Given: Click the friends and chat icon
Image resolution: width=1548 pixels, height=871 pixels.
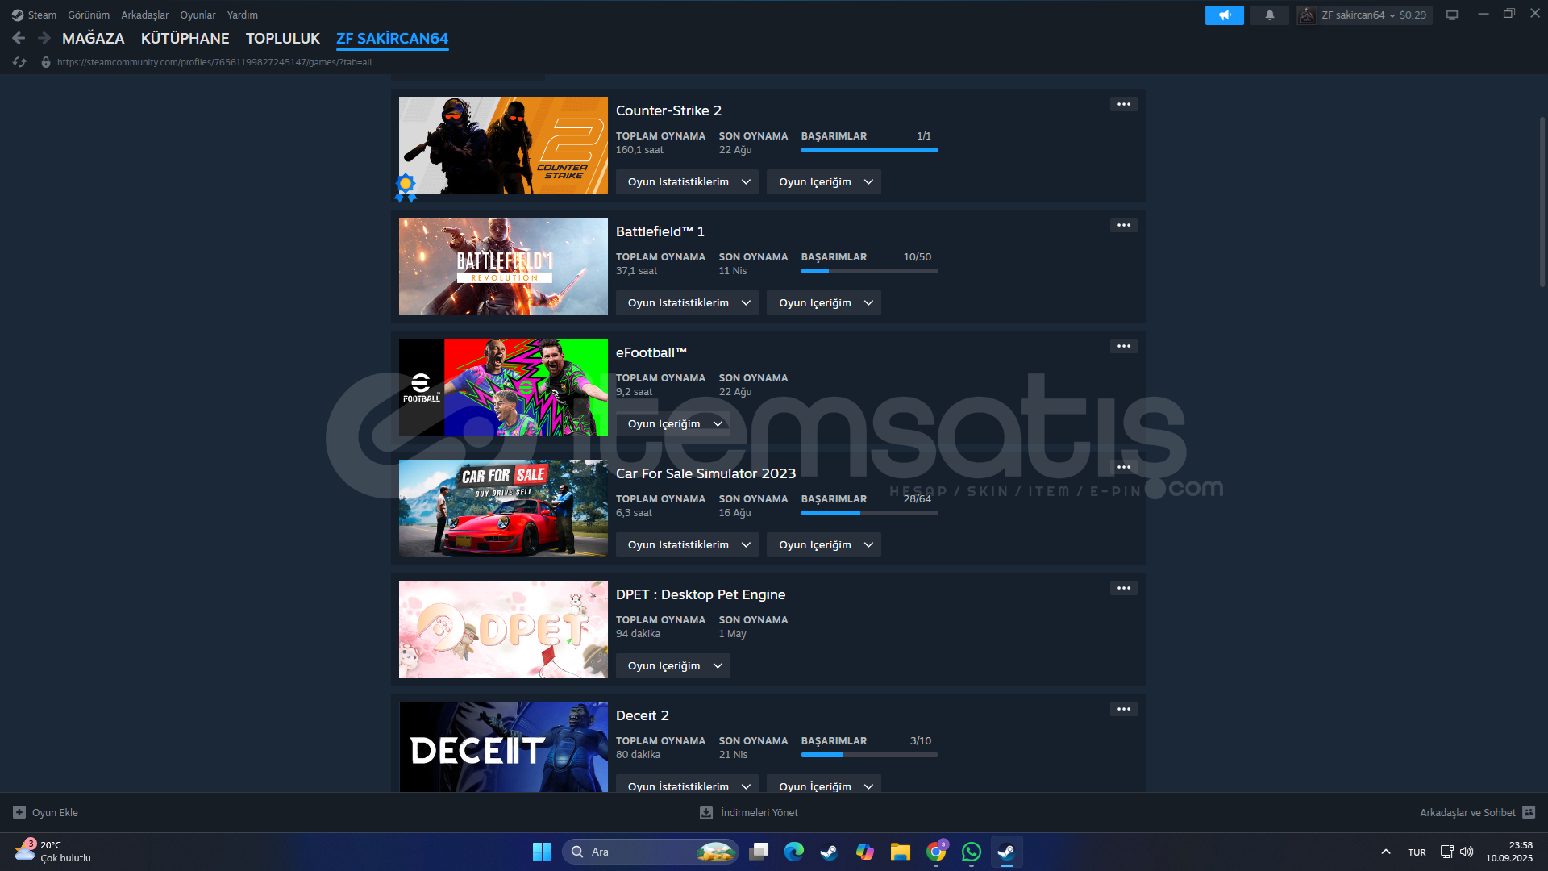Looking at the screenshot, I should pyautogui.click(x=1529, y=812).
